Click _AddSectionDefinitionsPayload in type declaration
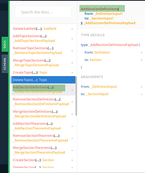The width and height of the screenshot is (145, 173). (114, 45)
